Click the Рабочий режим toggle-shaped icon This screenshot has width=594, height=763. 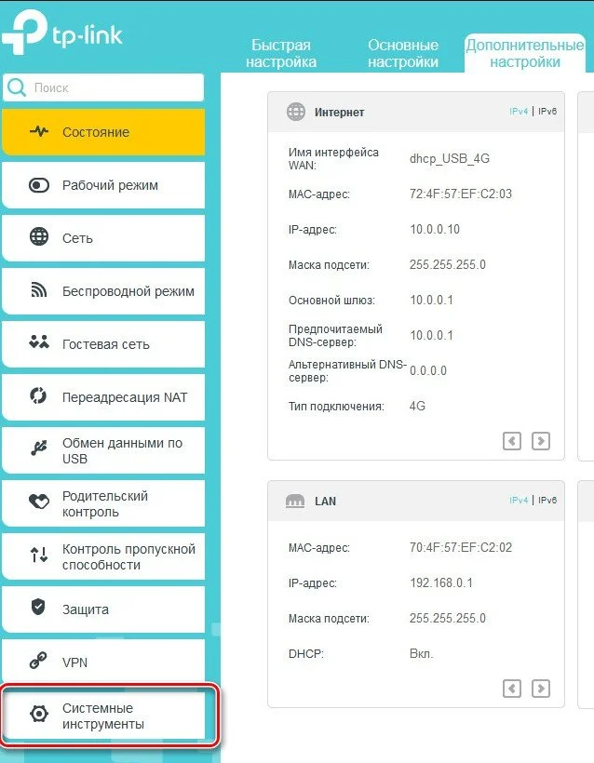tap(39, 185)
